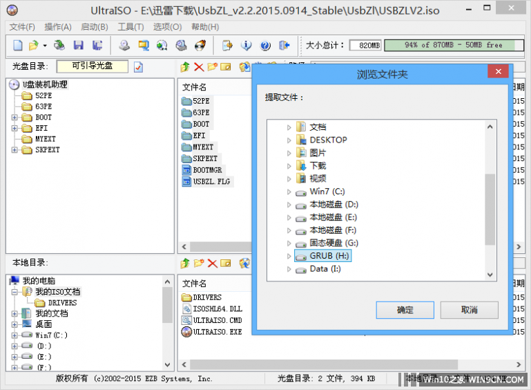Expand Win7 (C:) drive in dialog tree

click(x=289, y=192)
